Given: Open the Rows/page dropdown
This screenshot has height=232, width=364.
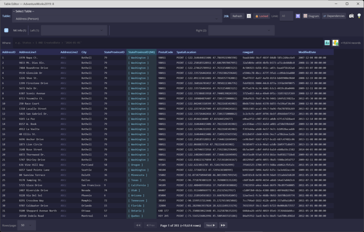Looking at the screenshot, I should pos(26,225).
